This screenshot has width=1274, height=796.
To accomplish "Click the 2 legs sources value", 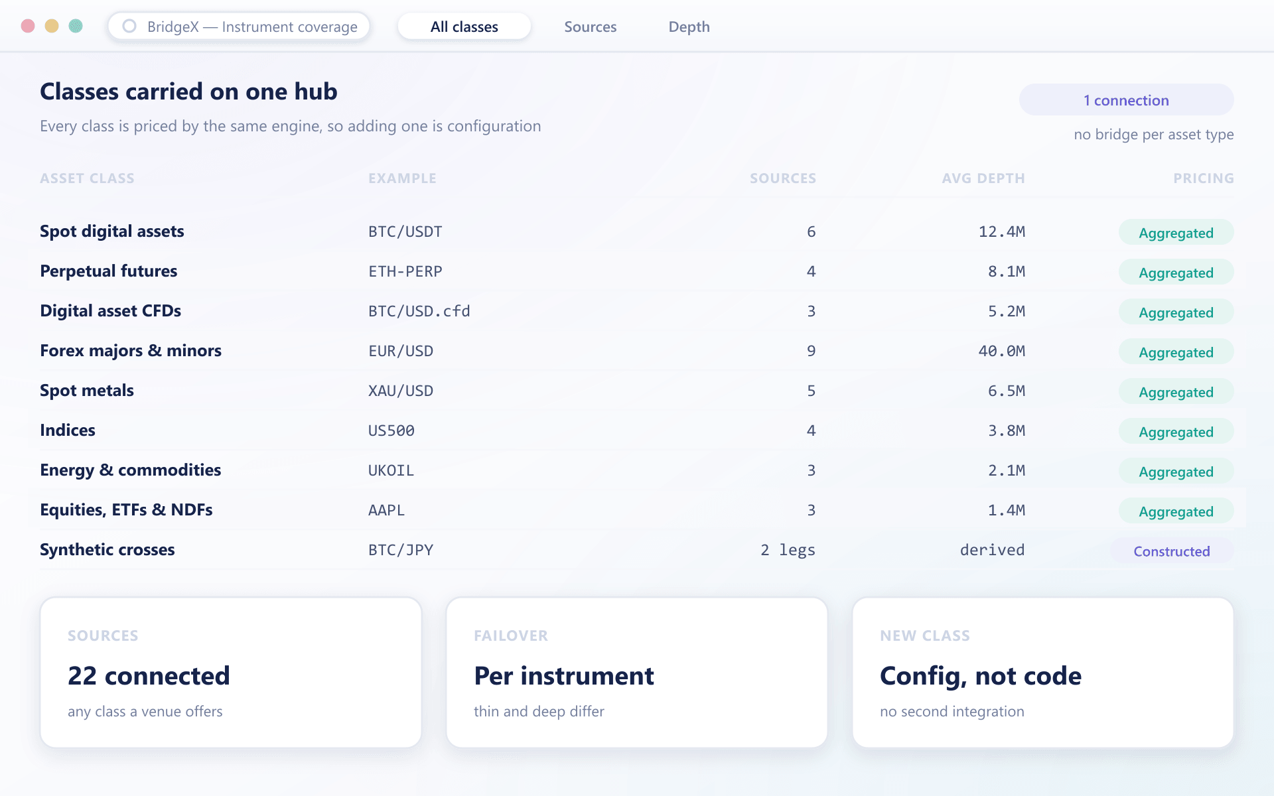I will [x=788, y=550].
